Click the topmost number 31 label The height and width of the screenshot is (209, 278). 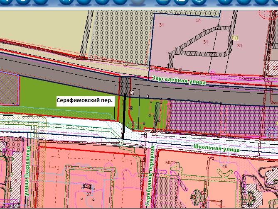(x=198, y=20)
